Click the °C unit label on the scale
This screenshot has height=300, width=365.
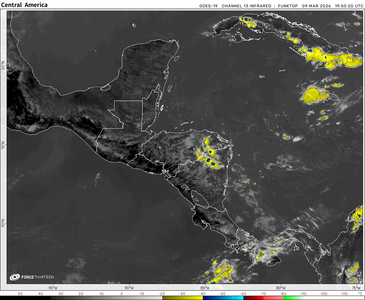coord(360,294)
